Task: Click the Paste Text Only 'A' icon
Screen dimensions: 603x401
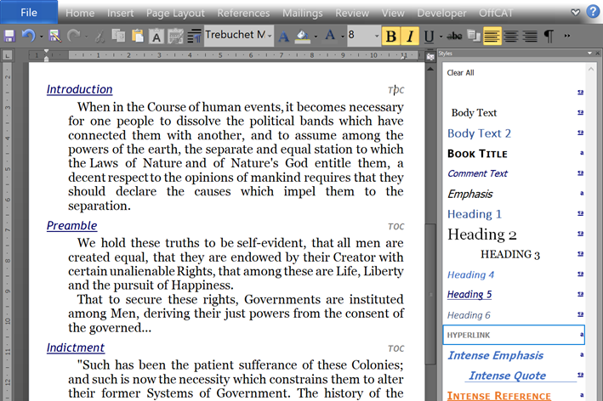Action: tap(156, 37)
